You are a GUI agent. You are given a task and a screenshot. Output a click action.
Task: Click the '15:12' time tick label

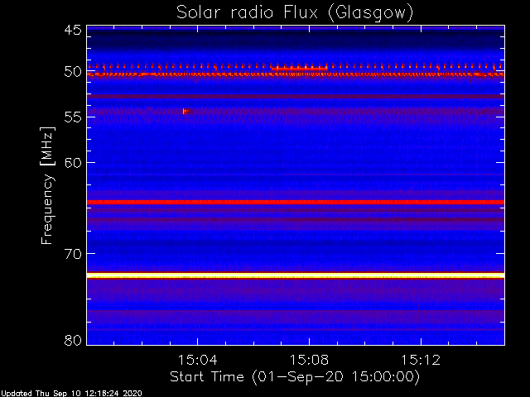click(x=421, y=360)
